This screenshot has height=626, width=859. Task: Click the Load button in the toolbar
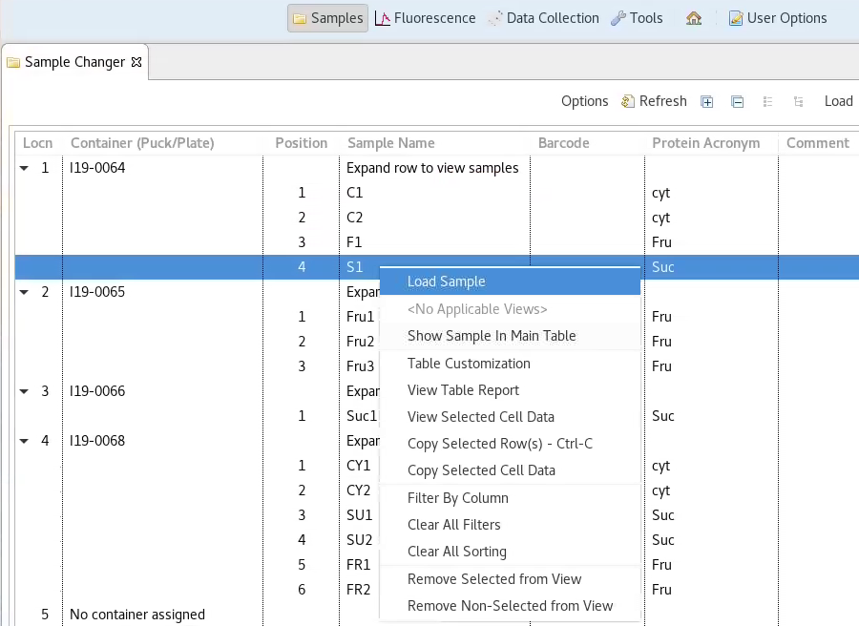[839, 101]
